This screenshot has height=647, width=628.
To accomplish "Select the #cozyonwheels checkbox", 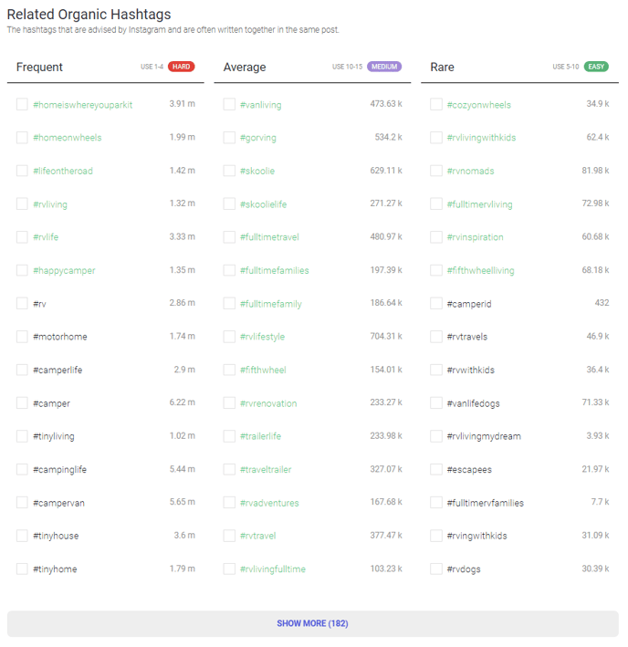I will coord(436,105).
